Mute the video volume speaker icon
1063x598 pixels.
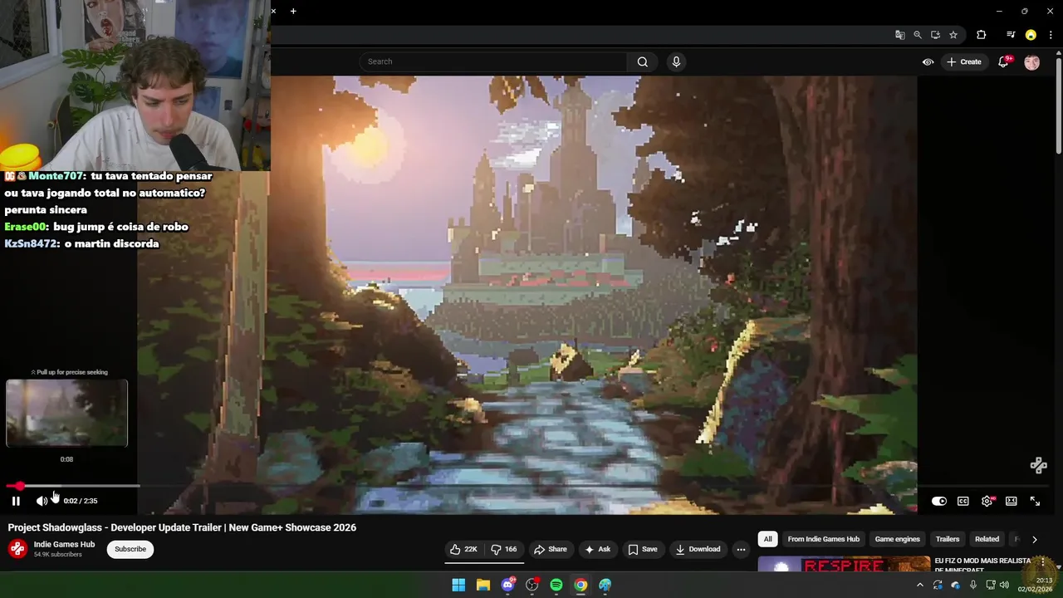42,501
